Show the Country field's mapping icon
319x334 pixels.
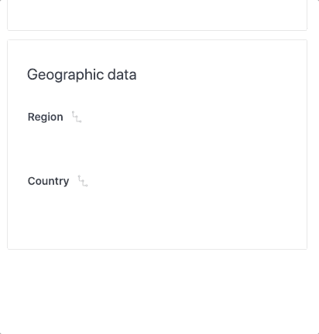[x=83, y=181]
